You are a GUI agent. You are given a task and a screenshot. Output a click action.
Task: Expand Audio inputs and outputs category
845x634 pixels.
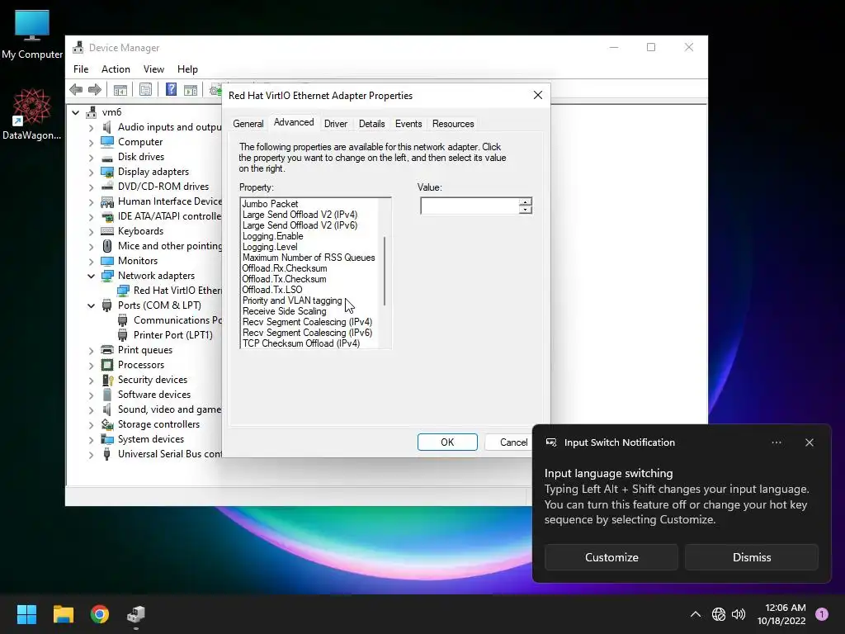click(91, 127)
